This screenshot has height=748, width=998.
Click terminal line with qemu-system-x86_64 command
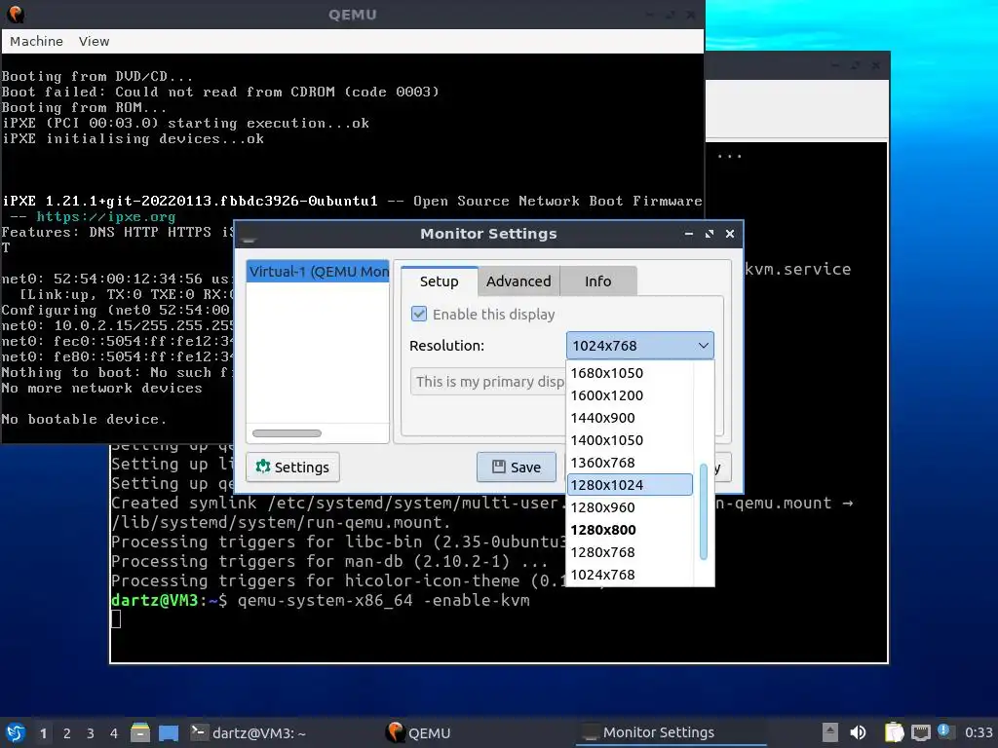(x=320, y=600)
